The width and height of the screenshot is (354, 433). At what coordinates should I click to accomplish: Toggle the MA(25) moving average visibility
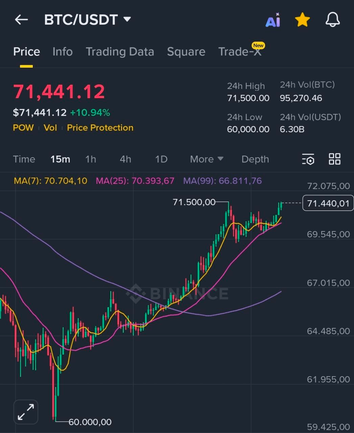pyautogui.click(x=135, y=181)
